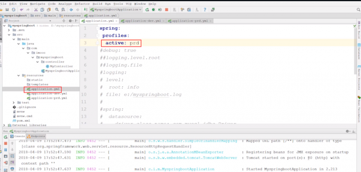This screenshot has height=172, width=361.
Task: Expand the .mvn folder
Action: 9,30
